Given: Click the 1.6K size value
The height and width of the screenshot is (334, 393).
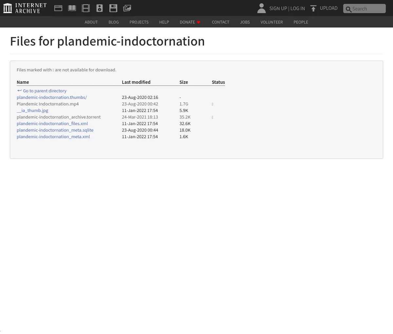Looking at the screenshot, I should tap(184, 137).
